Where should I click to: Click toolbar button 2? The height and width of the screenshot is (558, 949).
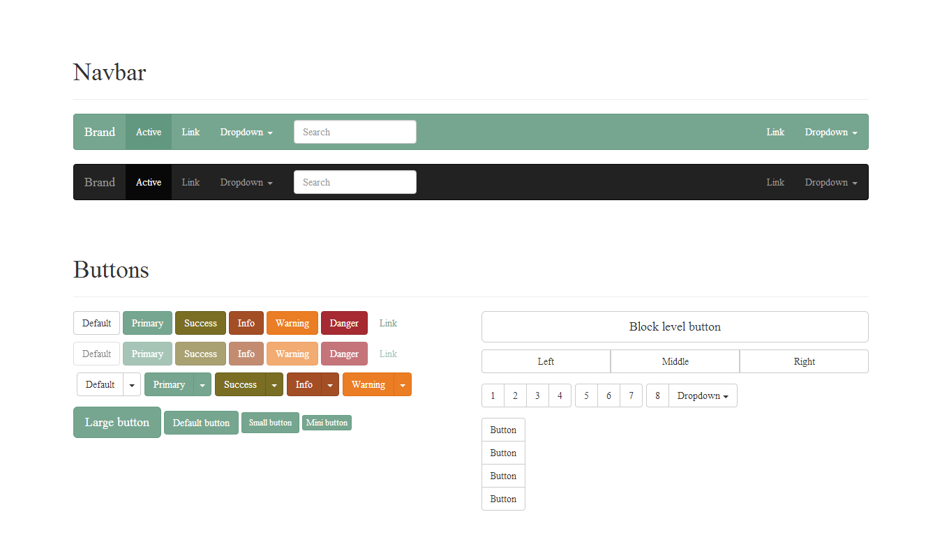pyautogui.click(x=515, y=395)
